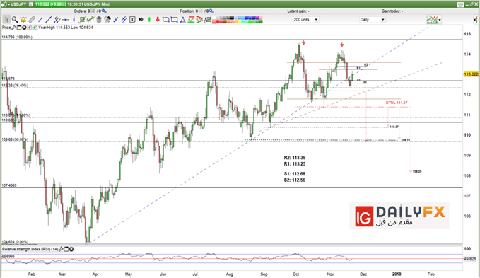480x278 pixels.
Task: Pick the black color swatch
Action: (232, 18)
